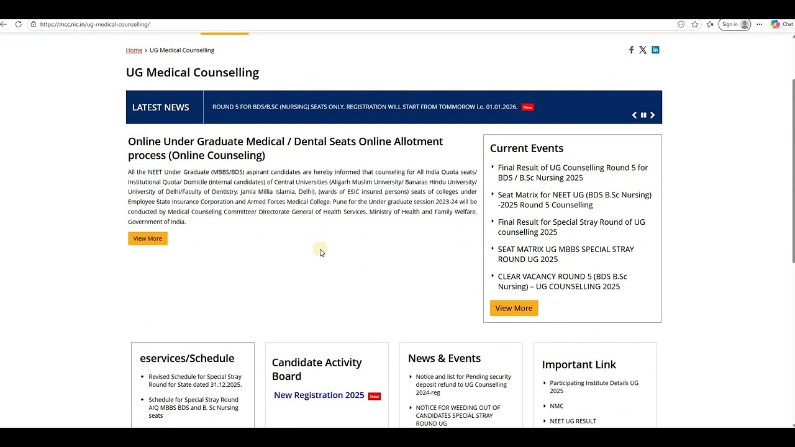
Task: Share page on Facebook
Action: click(631, 50)
